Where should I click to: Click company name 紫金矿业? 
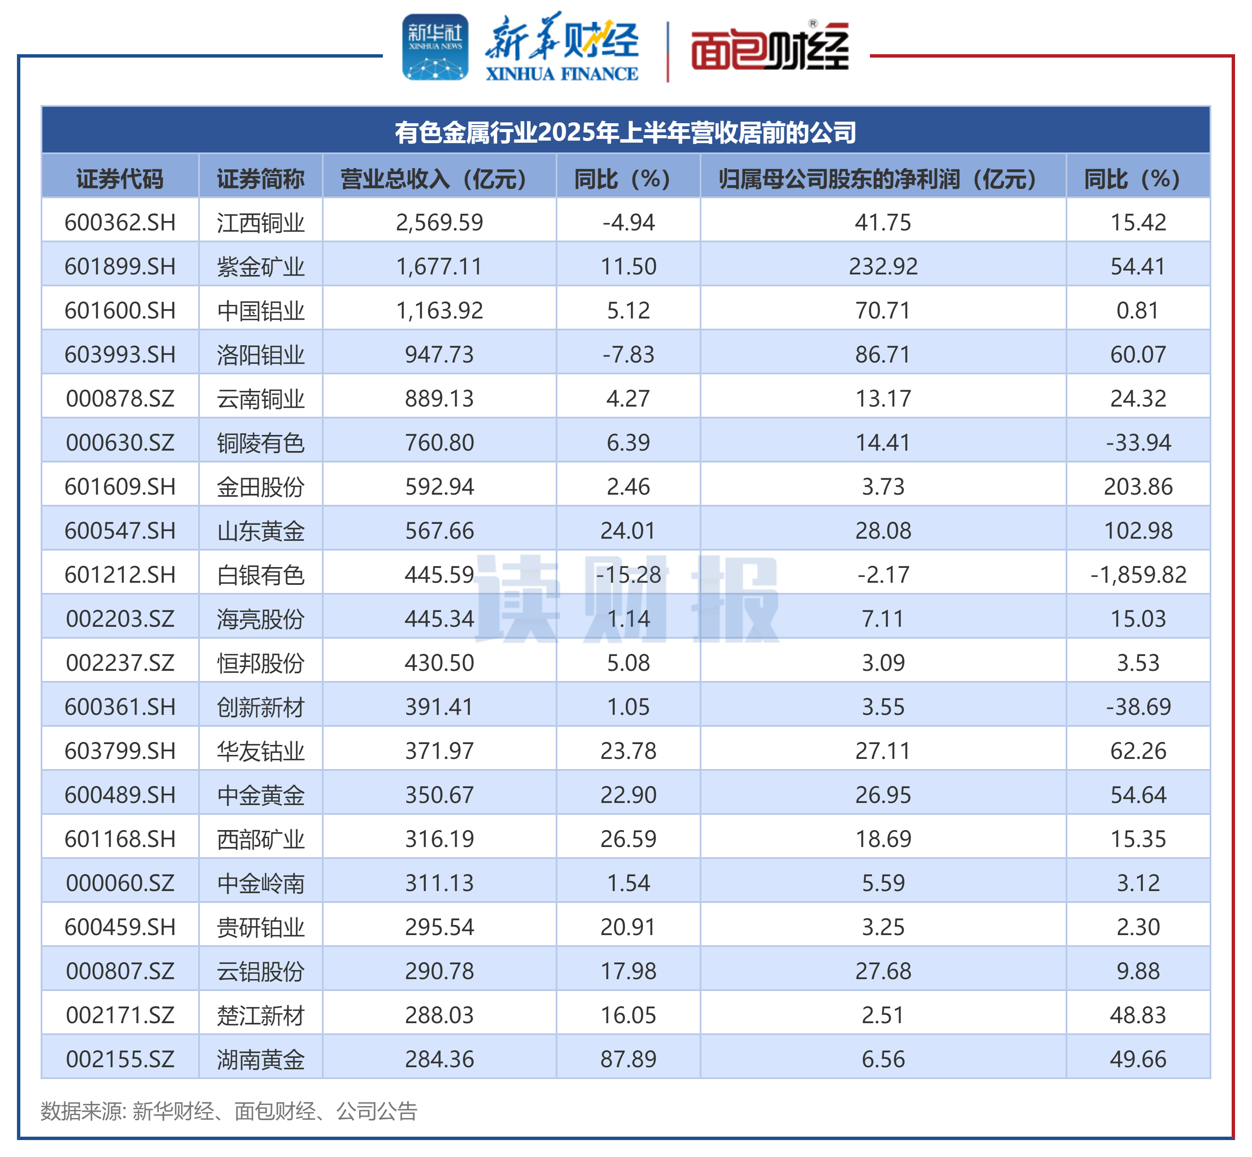click(260, 267)
